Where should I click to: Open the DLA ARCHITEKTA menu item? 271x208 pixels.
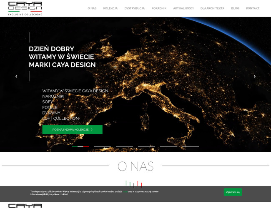pos(212,8)
